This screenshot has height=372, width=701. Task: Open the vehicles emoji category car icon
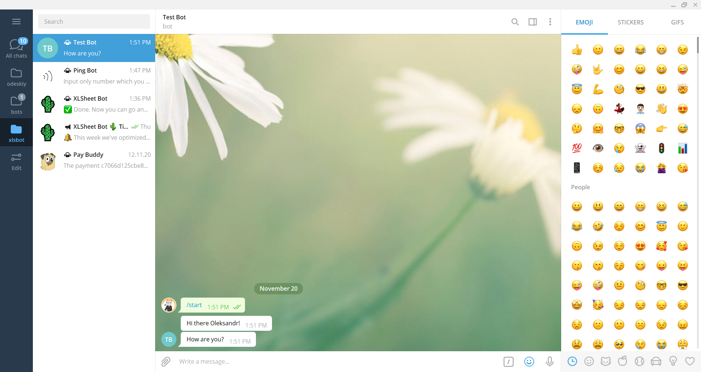tap(656, 361)
